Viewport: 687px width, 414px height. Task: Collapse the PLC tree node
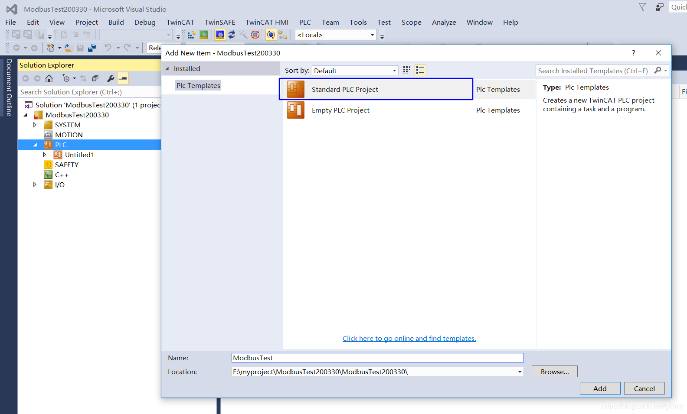click(x=35, y=145)
